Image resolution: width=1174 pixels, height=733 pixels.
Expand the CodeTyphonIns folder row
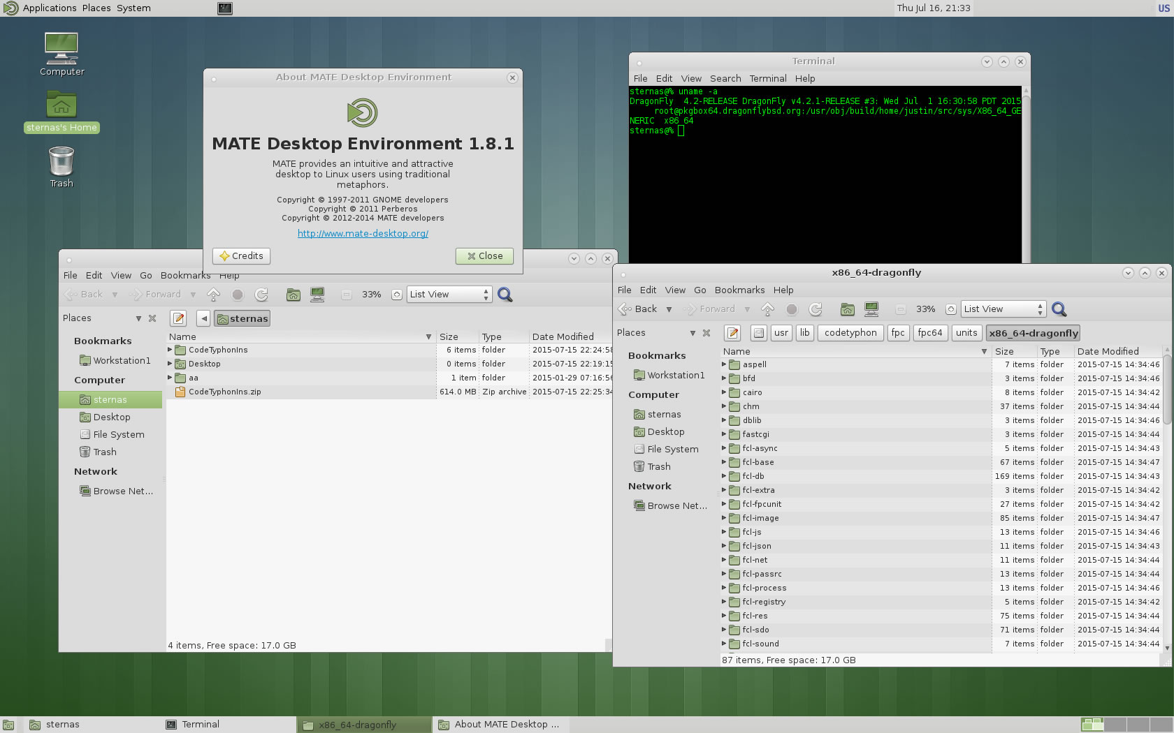coord(170,350)
